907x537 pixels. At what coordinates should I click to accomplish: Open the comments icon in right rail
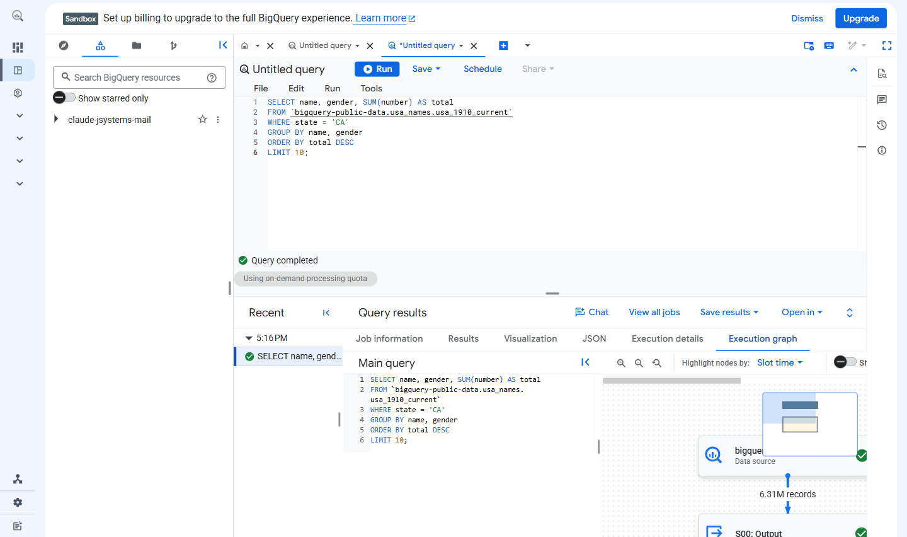point(882,100)
